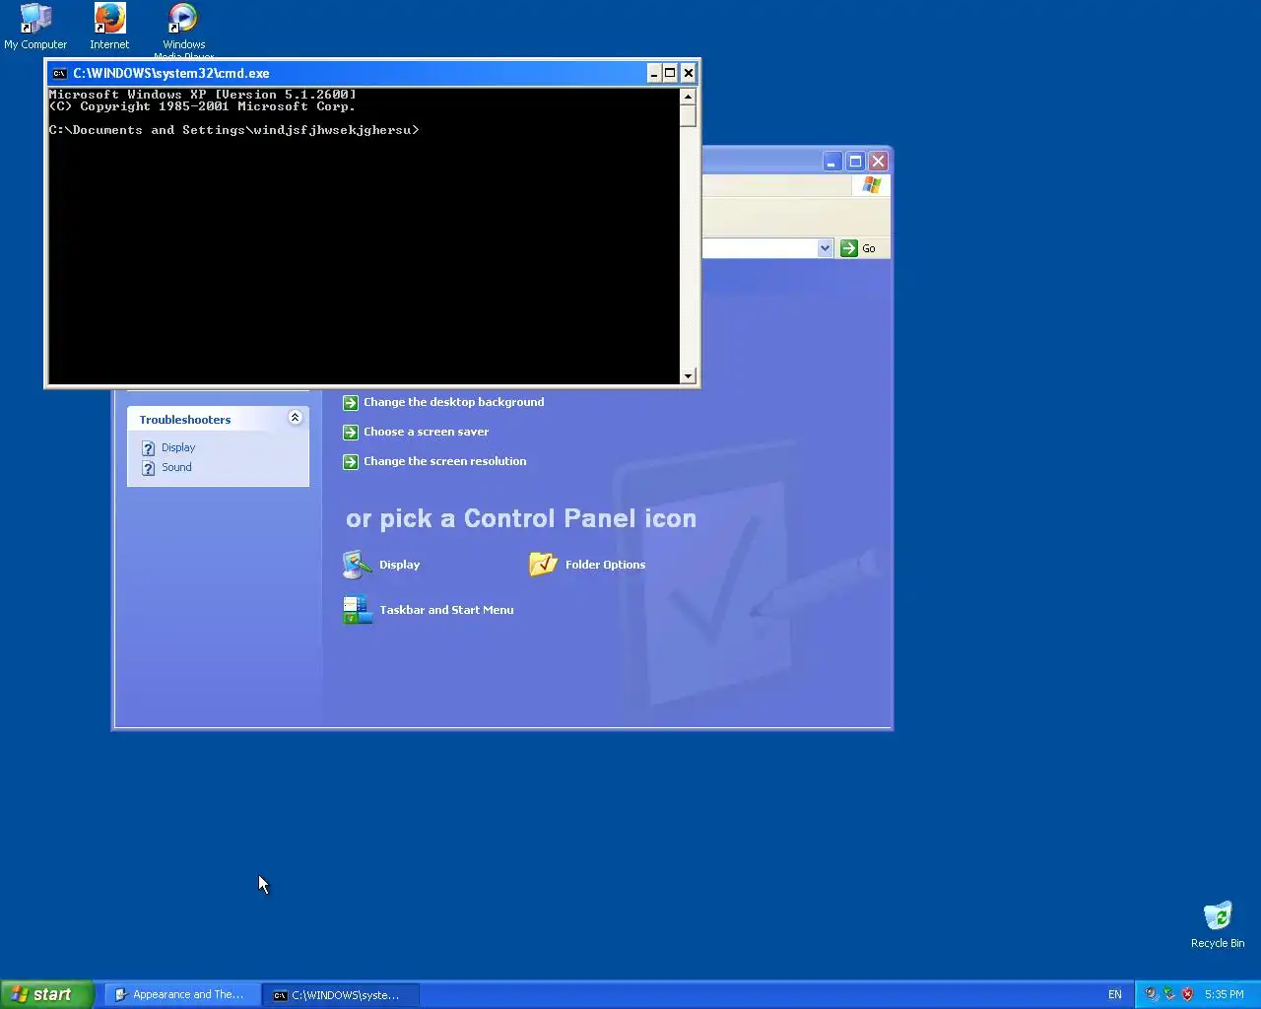Open the Start menu
Image resolution: width=1261 pixels, height=1009 pixels.
47,994
